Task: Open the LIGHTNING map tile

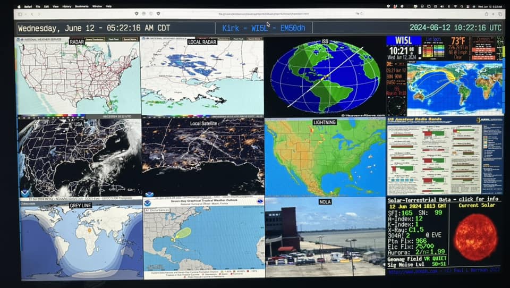Action: click(x=325, y=157)
